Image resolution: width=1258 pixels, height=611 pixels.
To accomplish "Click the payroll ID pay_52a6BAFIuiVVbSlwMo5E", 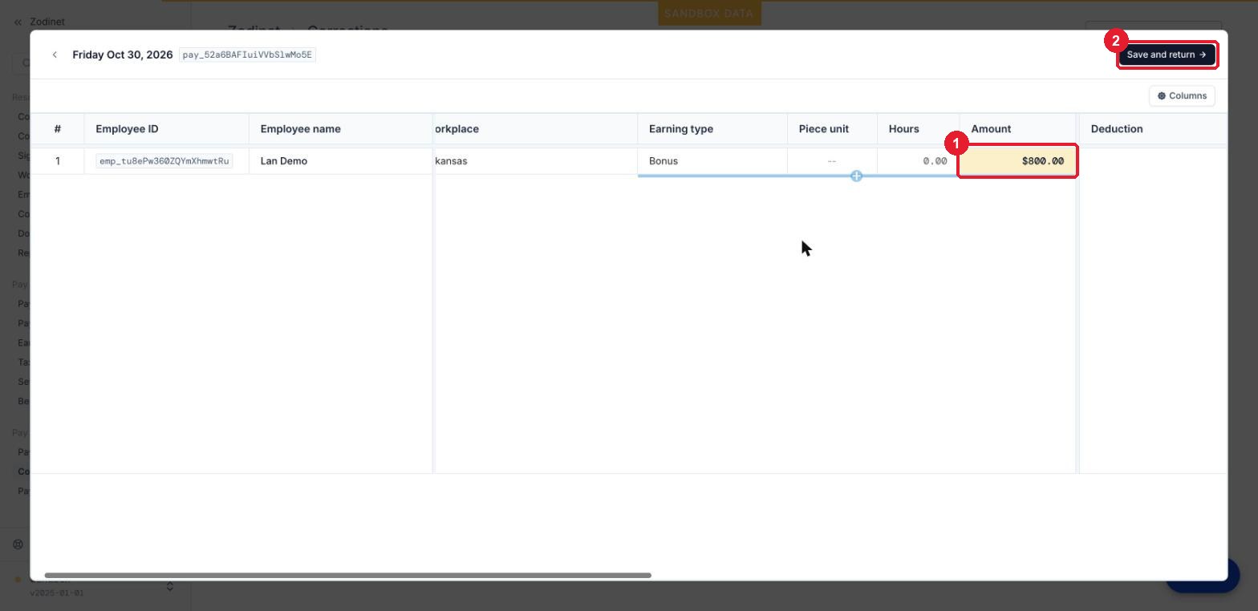I will (247, 55).
